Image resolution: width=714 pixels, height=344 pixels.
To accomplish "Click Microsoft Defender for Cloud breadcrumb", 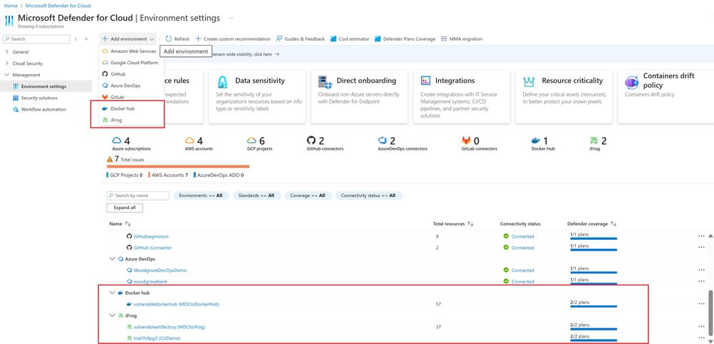I will [58, 6].
